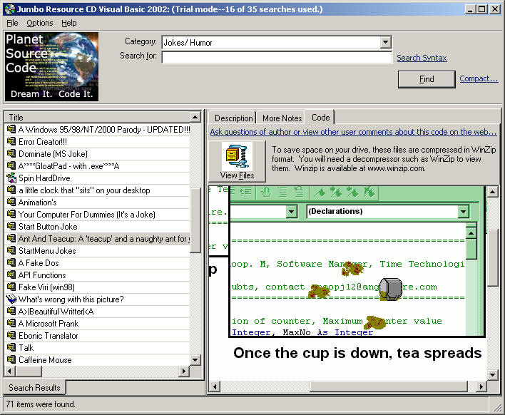
Task: Open the Options menu
Action: tap(40, 24)
